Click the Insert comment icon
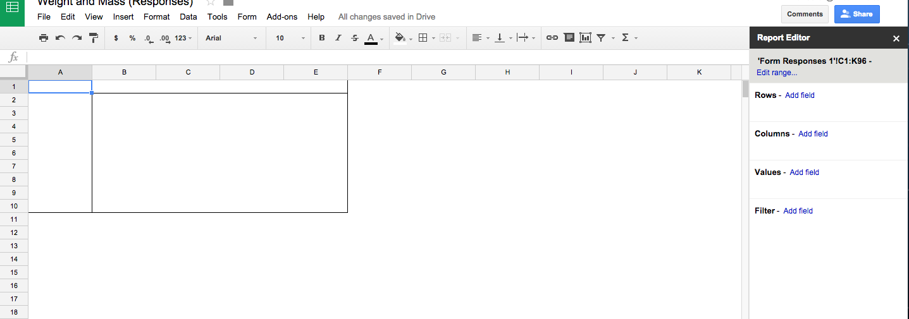Image resolution: width=909 pixels, height=319 pixels. tap(569, 38)
